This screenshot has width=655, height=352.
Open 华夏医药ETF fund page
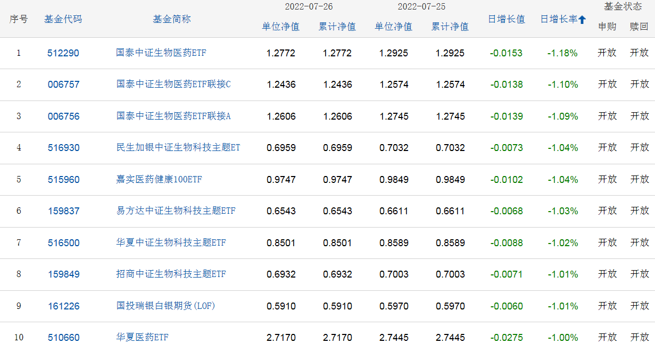pyautogui.click(x=142, y=337)
